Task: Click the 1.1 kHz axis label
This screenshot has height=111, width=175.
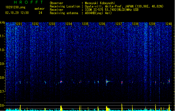Action: coord(3,36)
